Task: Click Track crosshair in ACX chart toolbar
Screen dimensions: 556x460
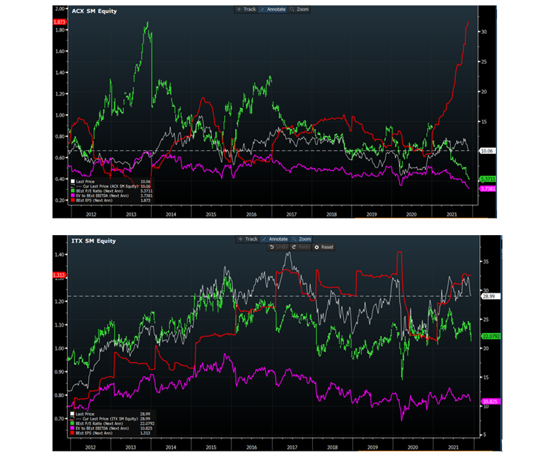Action: click(246, 9)
